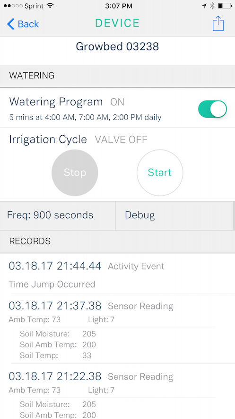235x419 pixels.
Task: Tap the watering schedule description text
Action: coord(85,117)
